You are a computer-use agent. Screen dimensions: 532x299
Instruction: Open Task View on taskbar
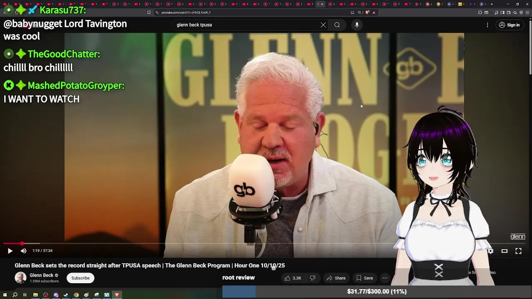point(25,295)
